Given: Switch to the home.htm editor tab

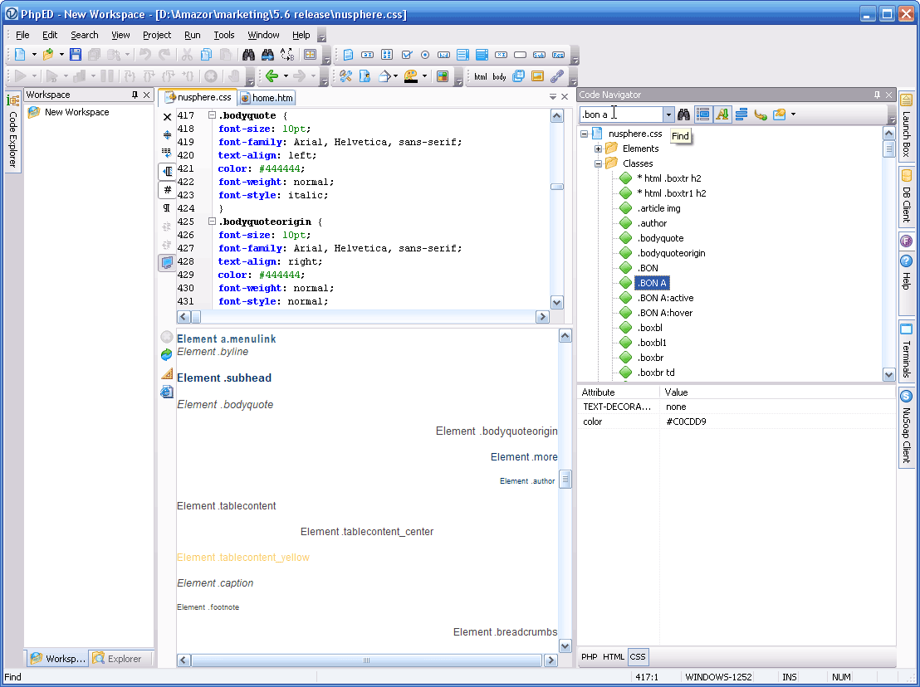Looking at the screenshot, I should click(267, 98).
